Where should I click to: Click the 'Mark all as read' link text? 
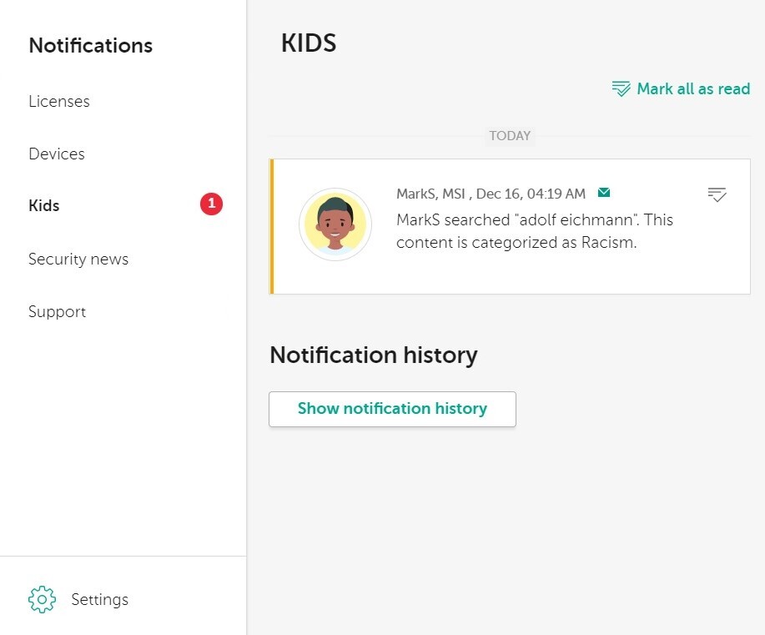point(693,88)
